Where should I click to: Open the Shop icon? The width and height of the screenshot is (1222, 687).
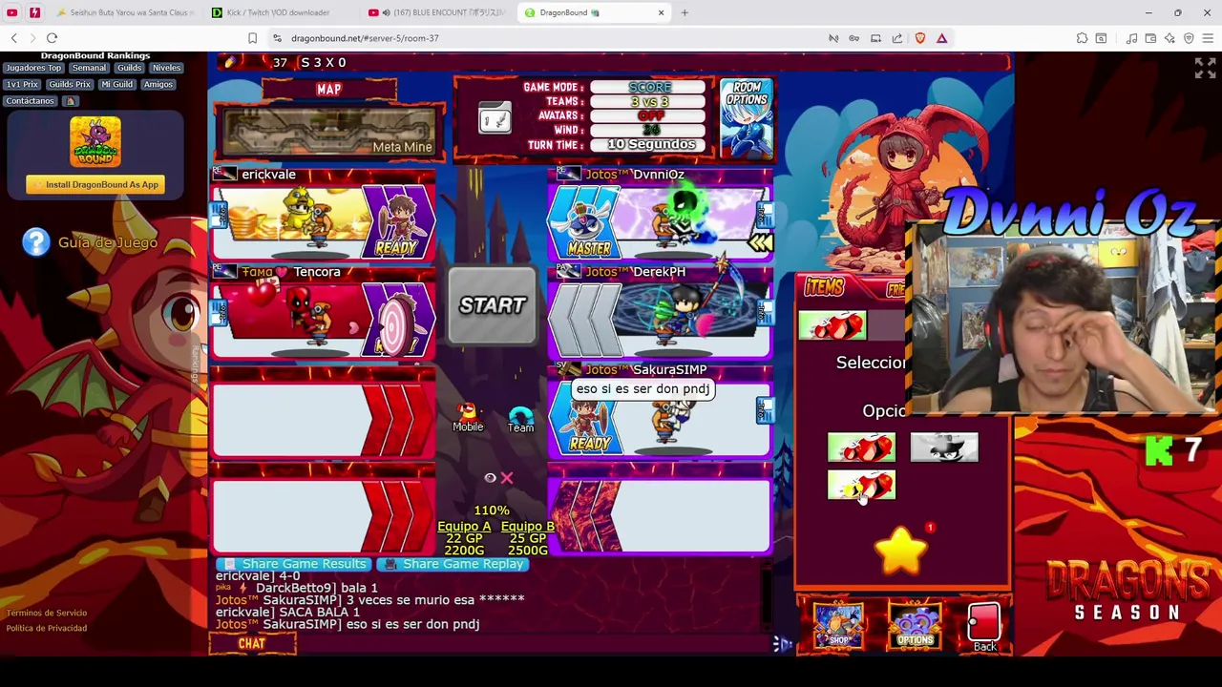[838, 626]
